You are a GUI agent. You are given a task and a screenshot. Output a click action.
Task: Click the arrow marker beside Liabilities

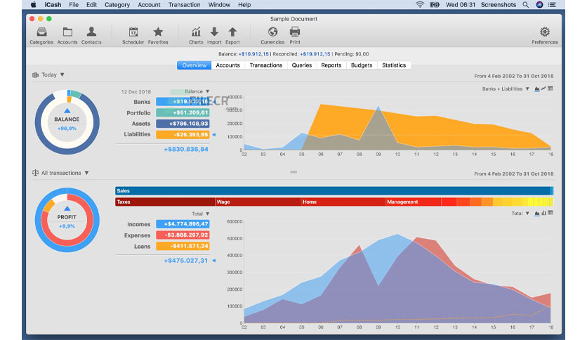pos(213,134)
